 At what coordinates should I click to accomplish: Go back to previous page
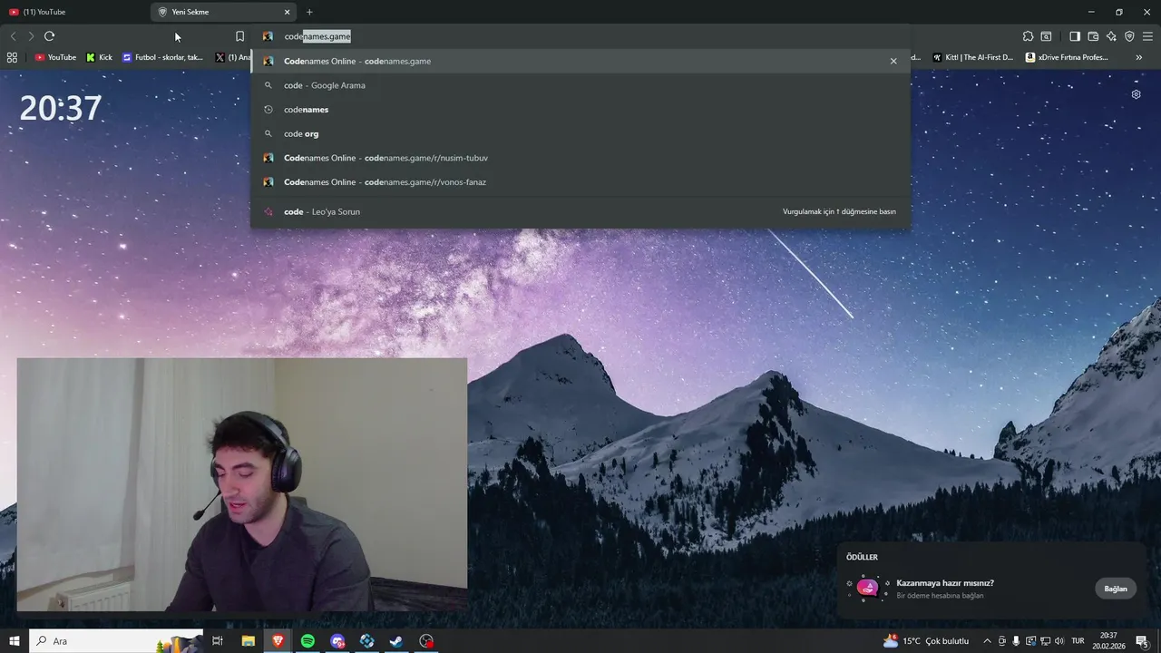tap(13, 36)
